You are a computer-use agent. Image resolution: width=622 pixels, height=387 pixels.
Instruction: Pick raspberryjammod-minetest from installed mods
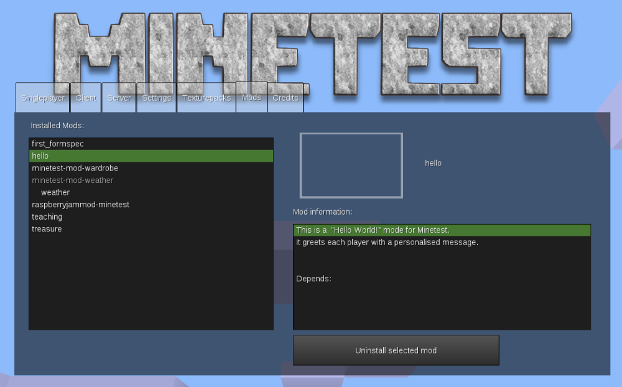[151, 205]
